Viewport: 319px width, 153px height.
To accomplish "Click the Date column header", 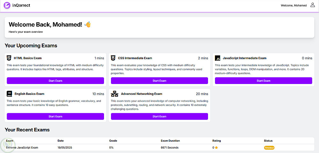I will 61,141.
